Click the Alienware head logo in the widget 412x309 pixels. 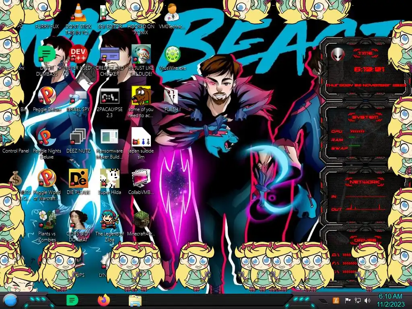338,55
